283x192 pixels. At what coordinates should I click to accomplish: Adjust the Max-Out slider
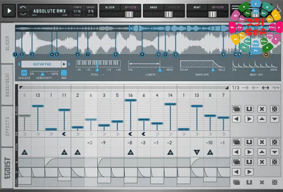(x=253, y=70)
